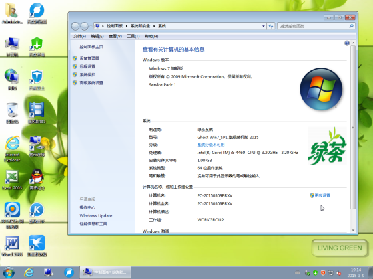Click the 系统和安全 breadcrumb segment
The image size is (373, 279).
point(140,26)
